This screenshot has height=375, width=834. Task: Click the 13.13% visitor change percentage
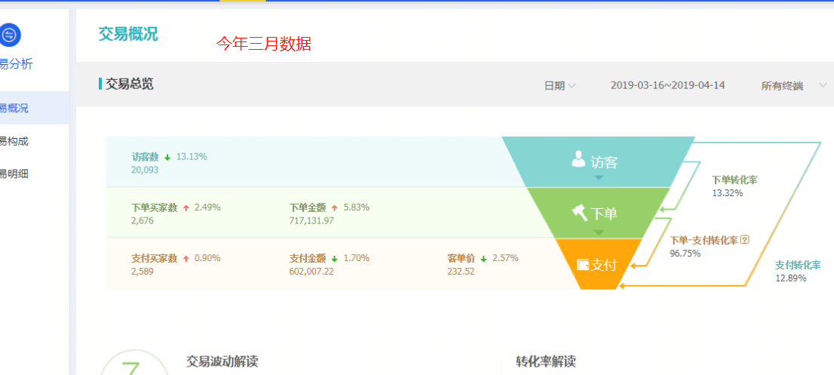pos(192,157)
